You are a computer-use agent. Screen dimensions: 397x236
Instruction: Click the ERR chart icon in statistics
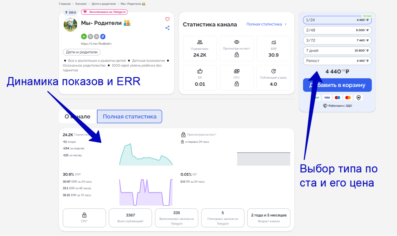coord(273,42)
